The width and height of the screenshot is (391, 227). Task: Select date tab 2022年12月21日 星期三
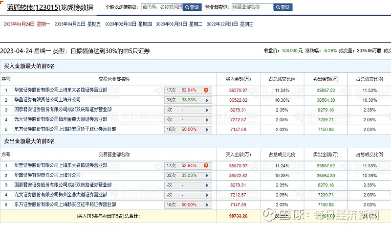click(230, 24)
